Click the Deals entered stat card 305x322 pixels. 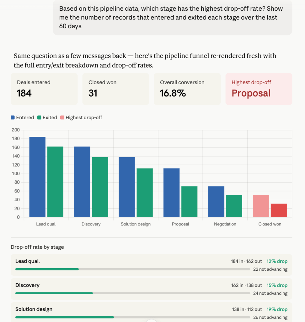tap(44, 89)
